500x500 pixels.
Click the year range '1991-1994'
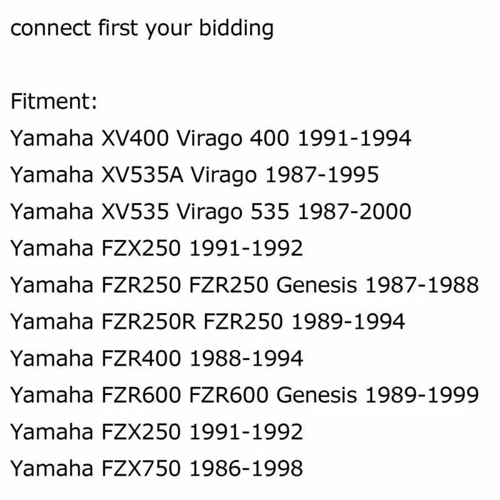click(354, 138)
